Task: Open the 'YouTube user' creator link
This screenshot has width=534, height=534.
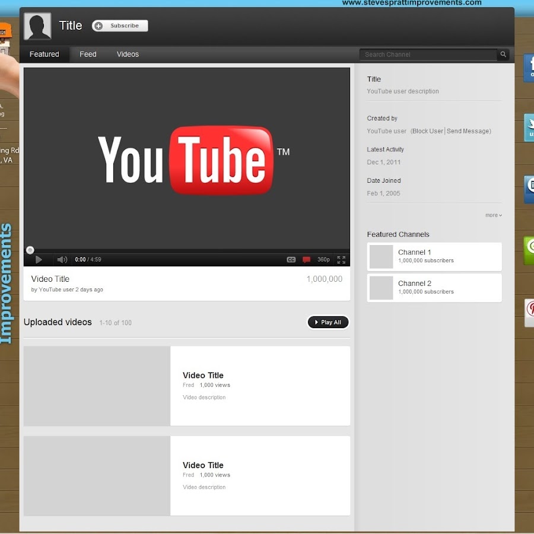Action: click(386, 131)
